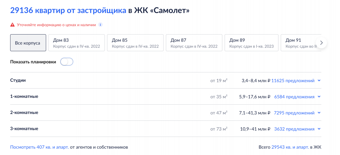Select the Дом 89 building tab
The image size is (340, 155).
click(253, 43)
